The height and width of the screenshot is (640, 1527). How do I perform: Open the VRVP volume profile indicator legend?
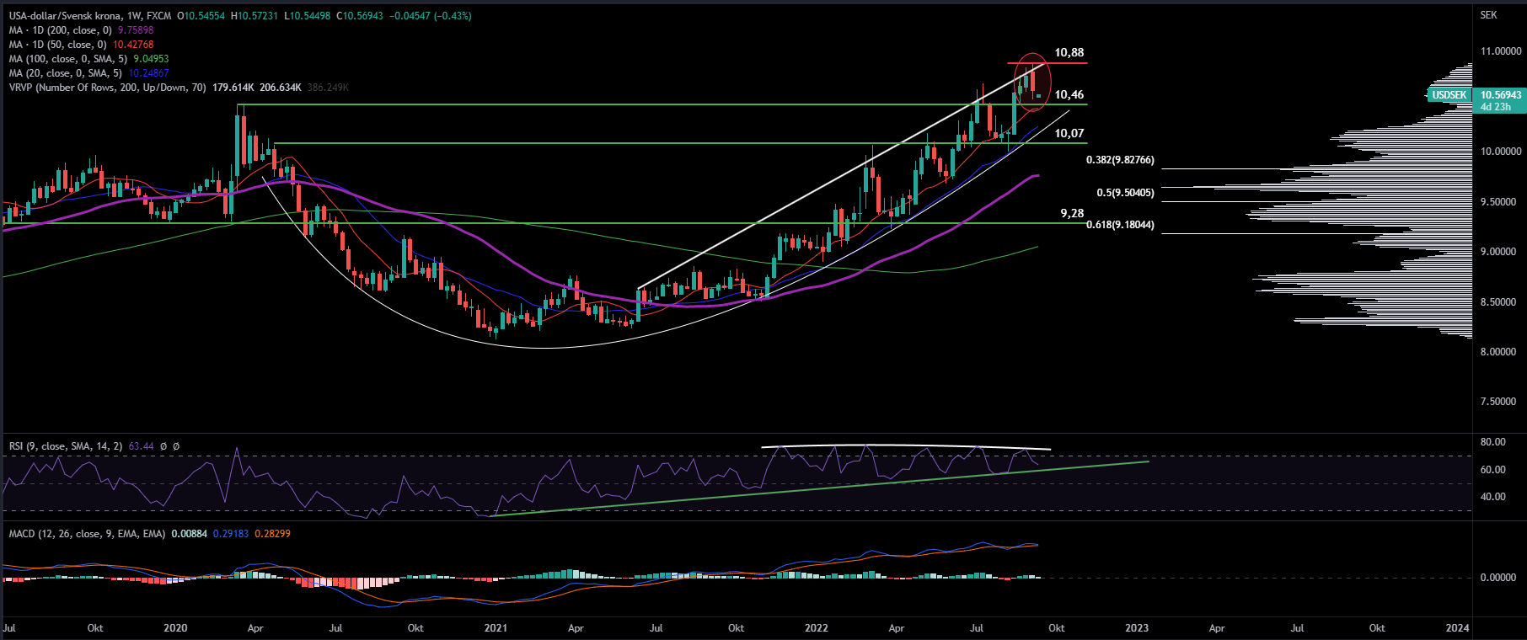point(107,88)
